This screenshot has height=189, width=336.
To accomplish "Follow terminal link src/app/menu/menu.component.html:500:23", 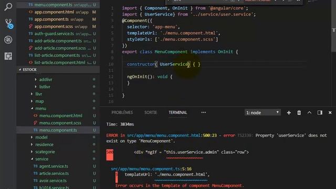I will (172, 135).
